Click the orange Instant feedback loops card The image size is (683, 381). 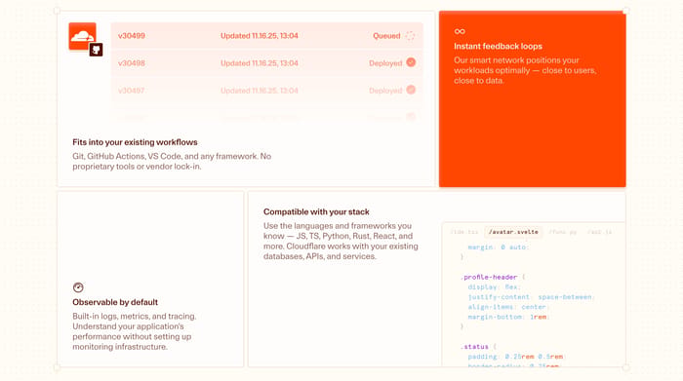(533, 99)
